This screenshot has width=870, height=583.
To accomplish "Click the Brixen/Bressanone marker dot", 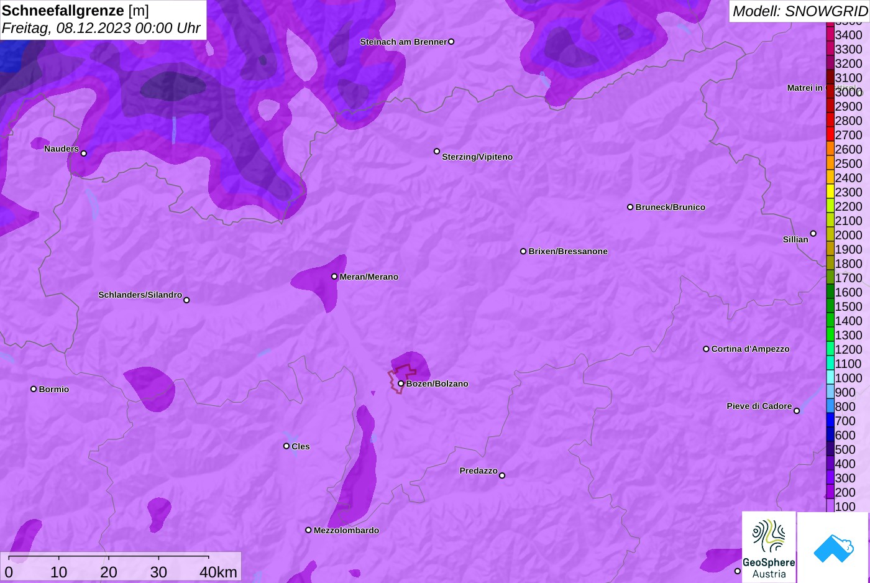I will pyautogui.click(x=523, y=251).
